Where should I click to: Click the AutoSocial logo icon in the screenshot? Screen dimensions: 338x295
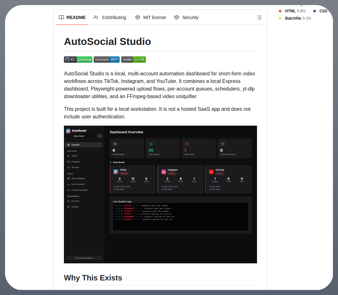(68, 131)
